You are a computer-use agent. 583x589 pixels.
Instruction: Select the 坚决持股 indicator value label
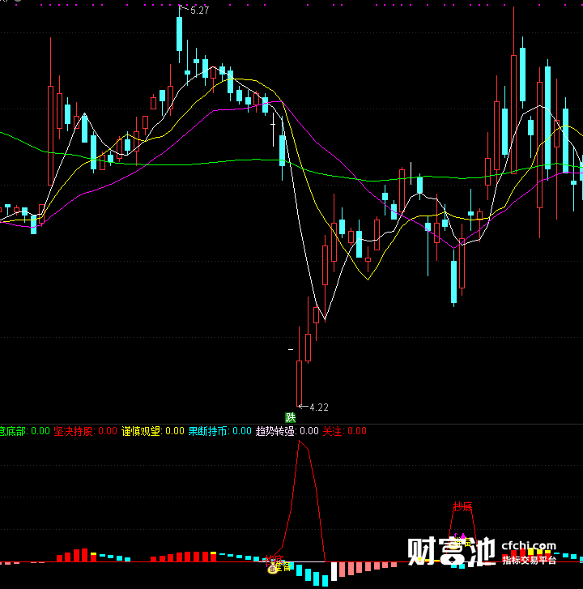coord(85,431)
